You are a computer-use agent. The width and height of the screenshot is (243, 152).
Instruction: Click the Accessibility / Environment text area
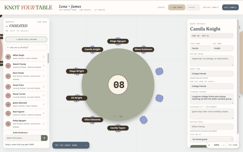tap(212, 114)
